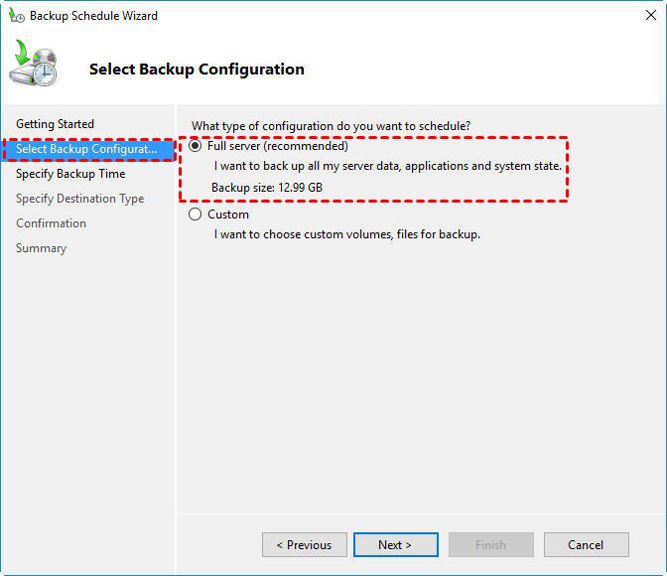Click the "Backup size: 12.99 GB" text
Image resolution: width=667 pixels, height=576 pixels.
point(267,188)
